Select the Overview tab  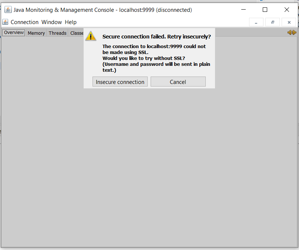pos(14,33)
